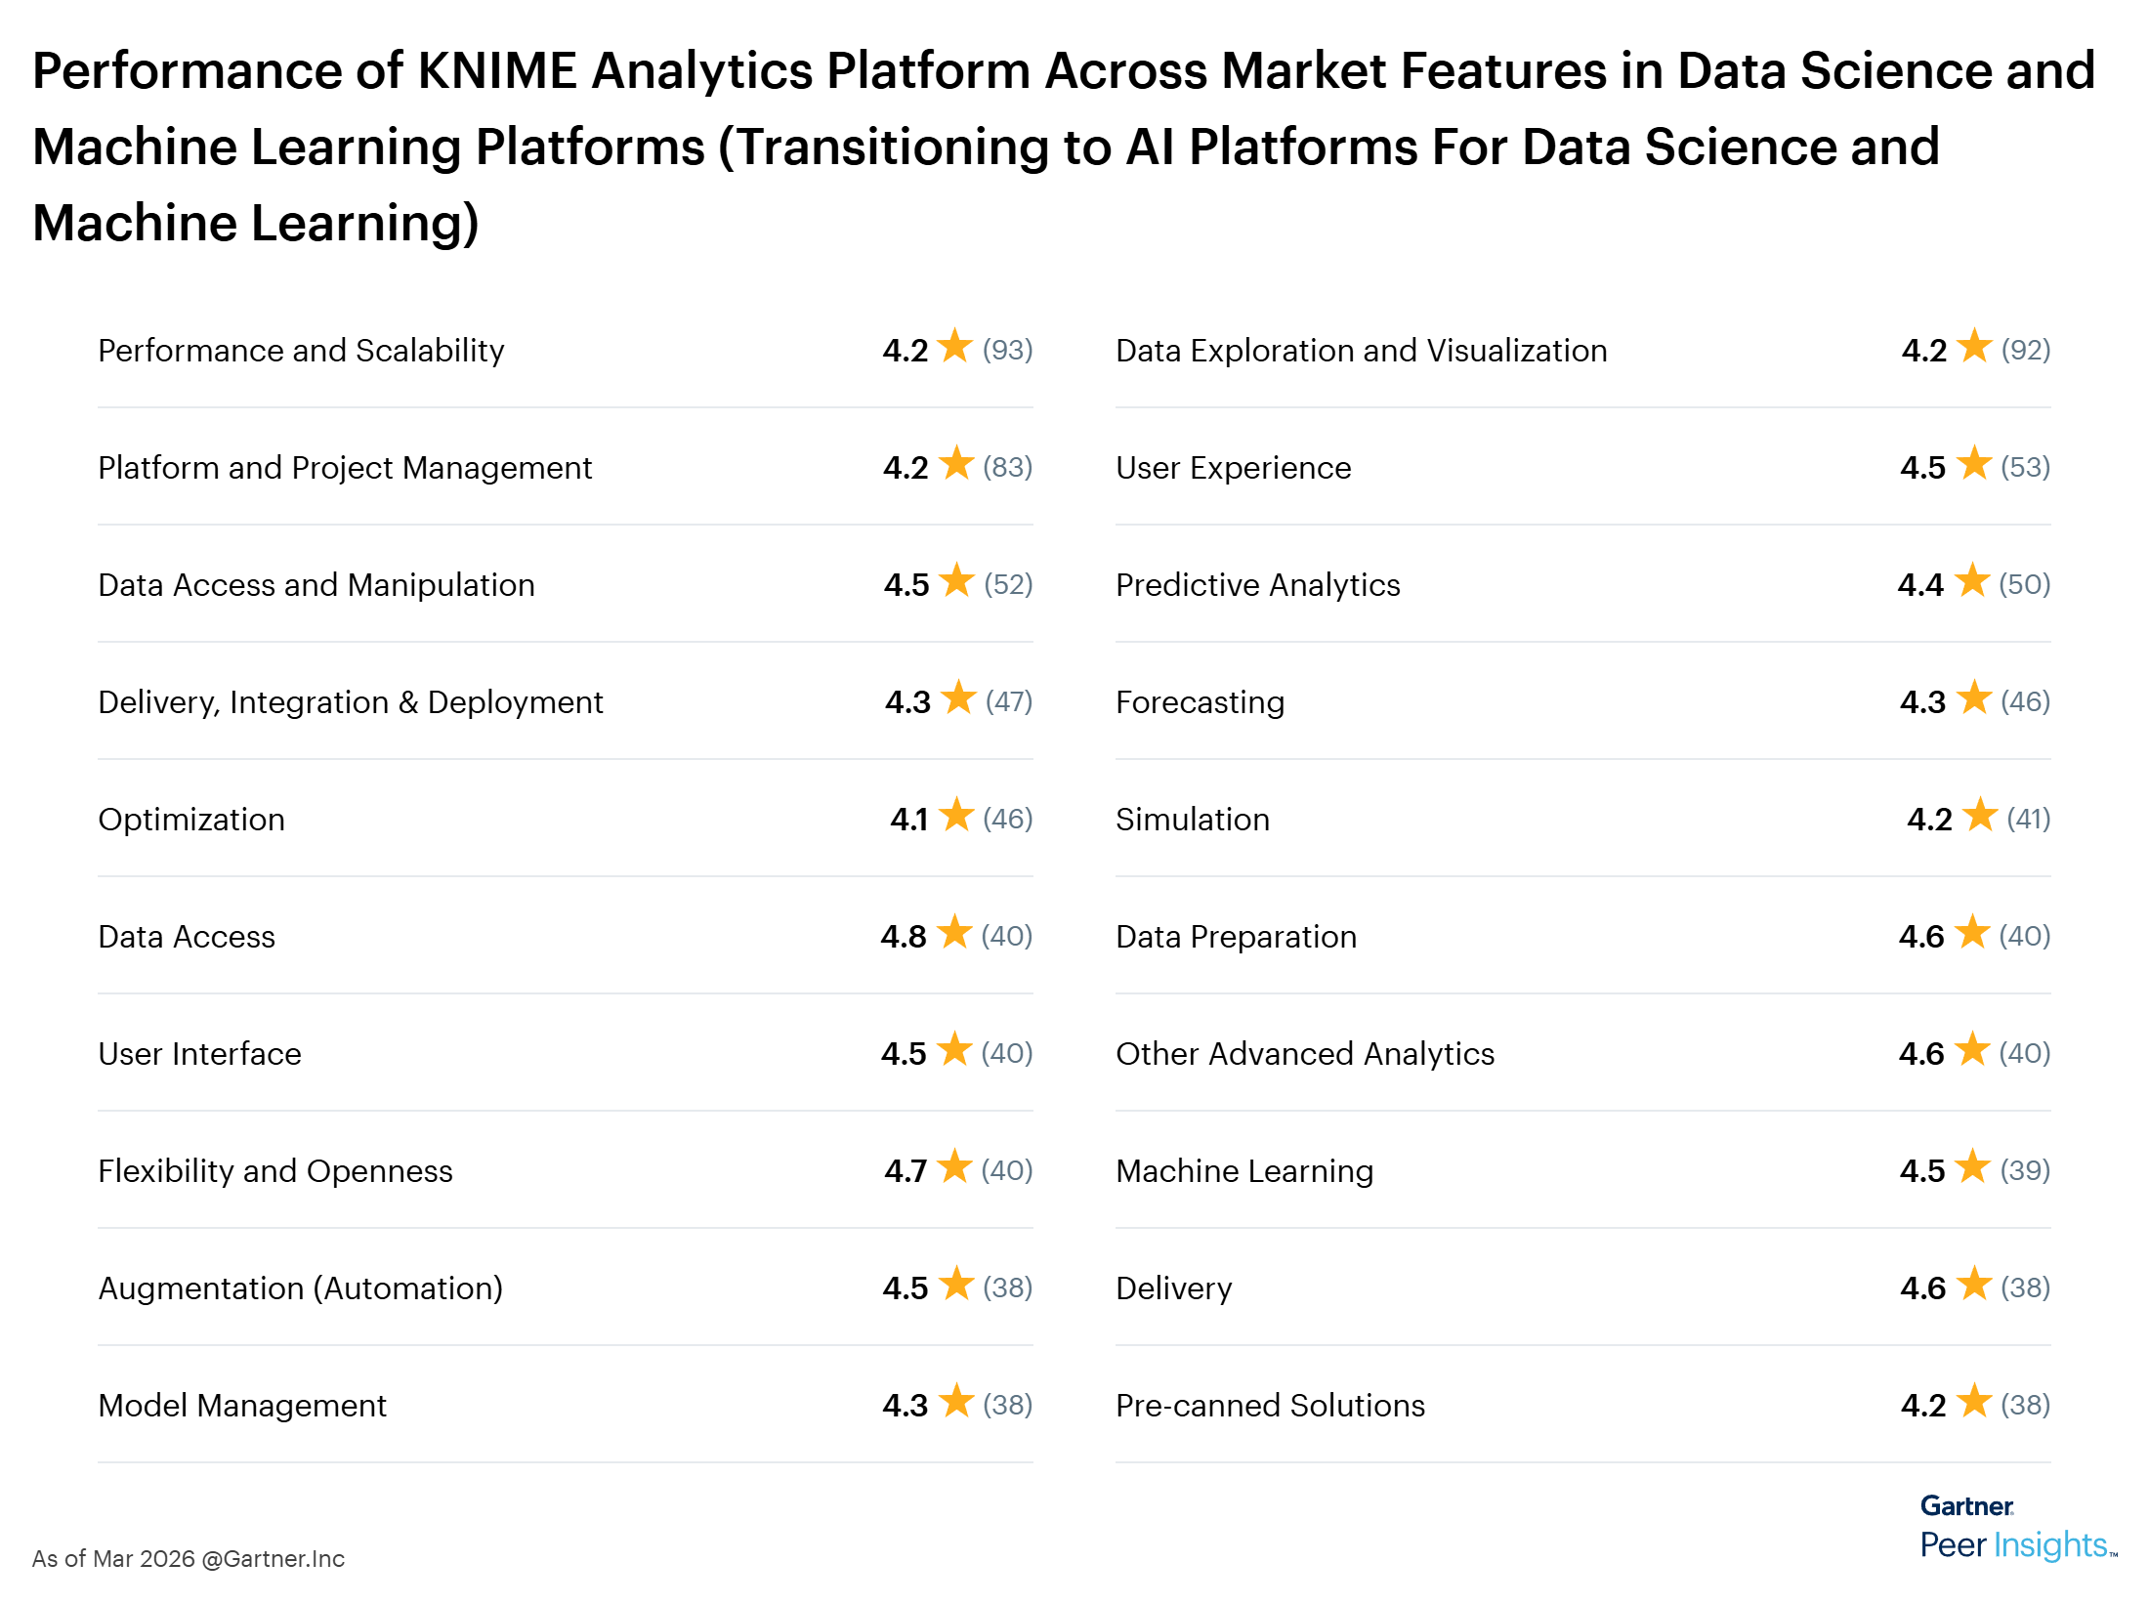Click the Augmentation (Automation) label
Viewport: 2149px width, 1604px height.
point(299,1287)
